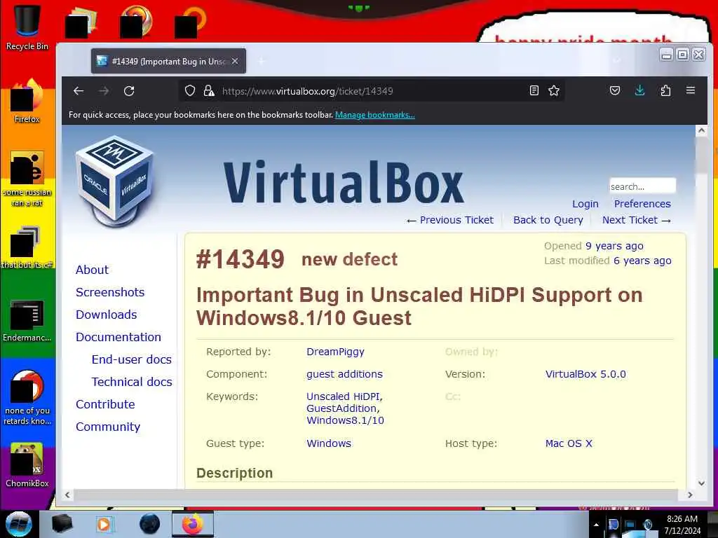Click the 'Unscaled HiDPI' keyword link
718x538 pixels.
click(344, 396)
